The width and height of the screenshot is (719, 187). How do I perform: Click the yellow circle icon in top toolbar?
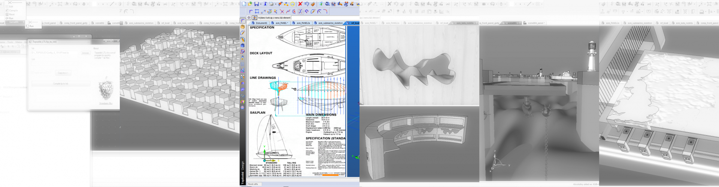click(x=292, y=4)
